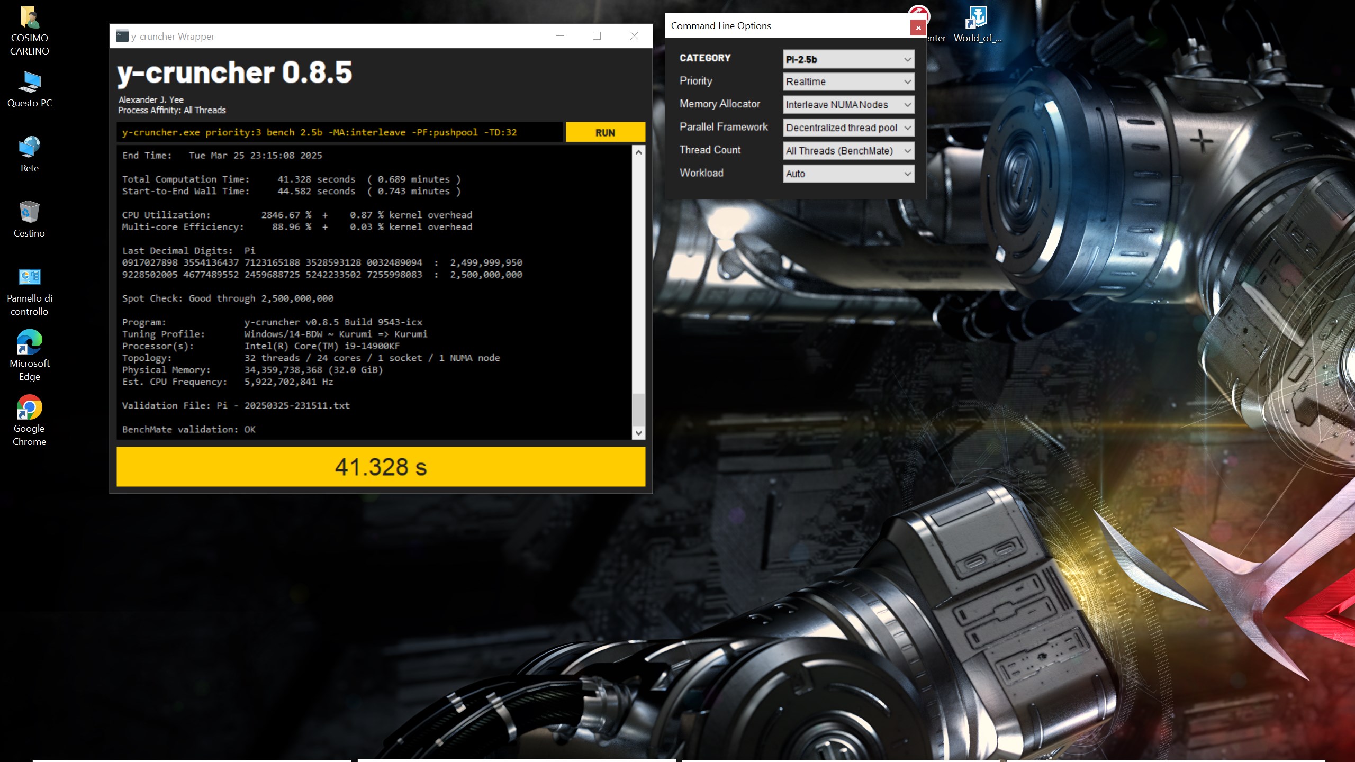Click the 'Process Affinity: All Threads' text
1355x762 pixels.
point(172,110)
